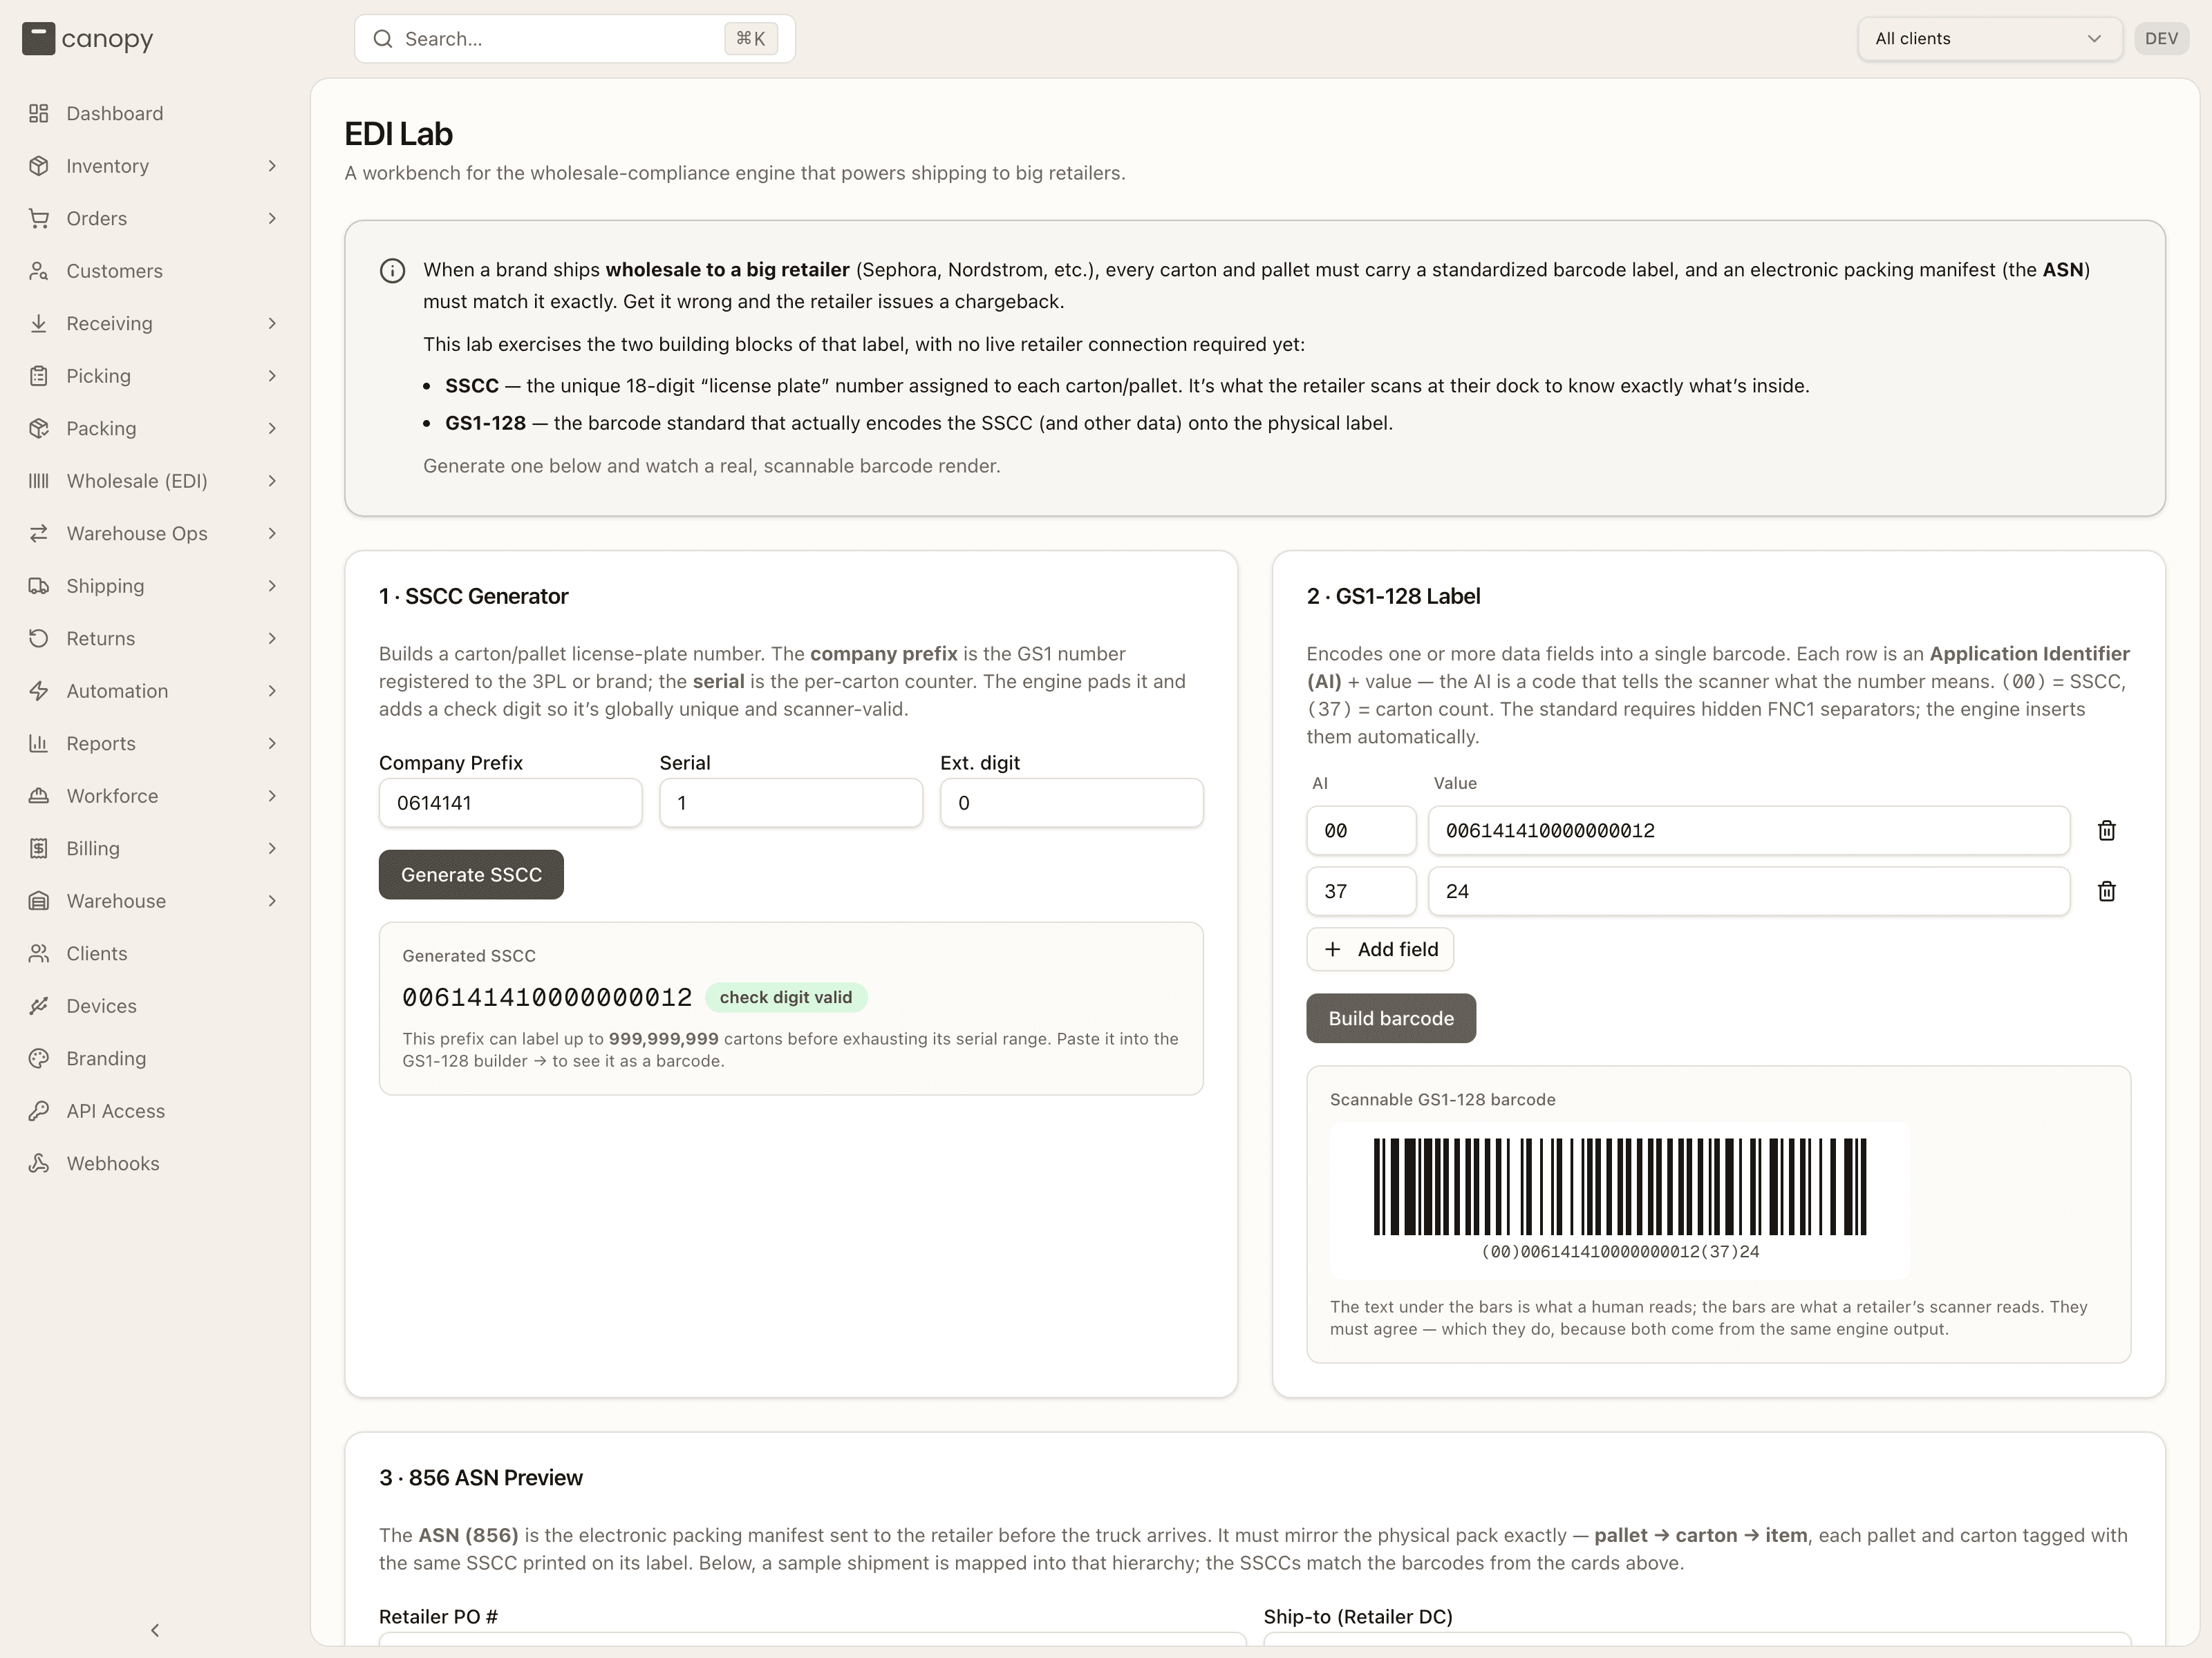
Task: Collapse the sidebar with the bottom chevron
Action: (155, 1630)
